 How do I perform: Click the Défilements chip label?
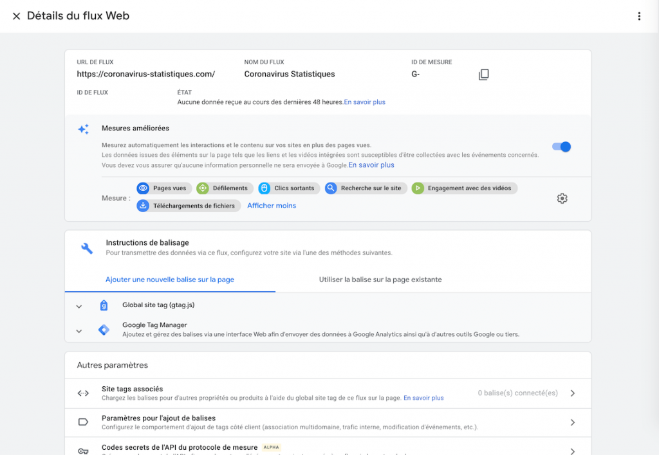(230, 188)
